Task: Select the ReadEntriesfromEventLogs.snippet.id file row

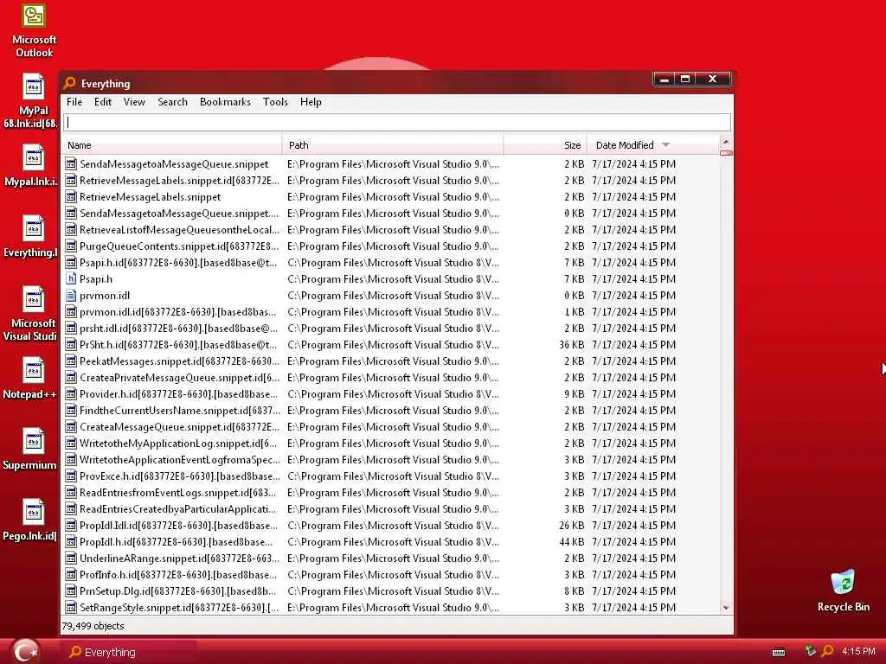Action: pos(391,493)
